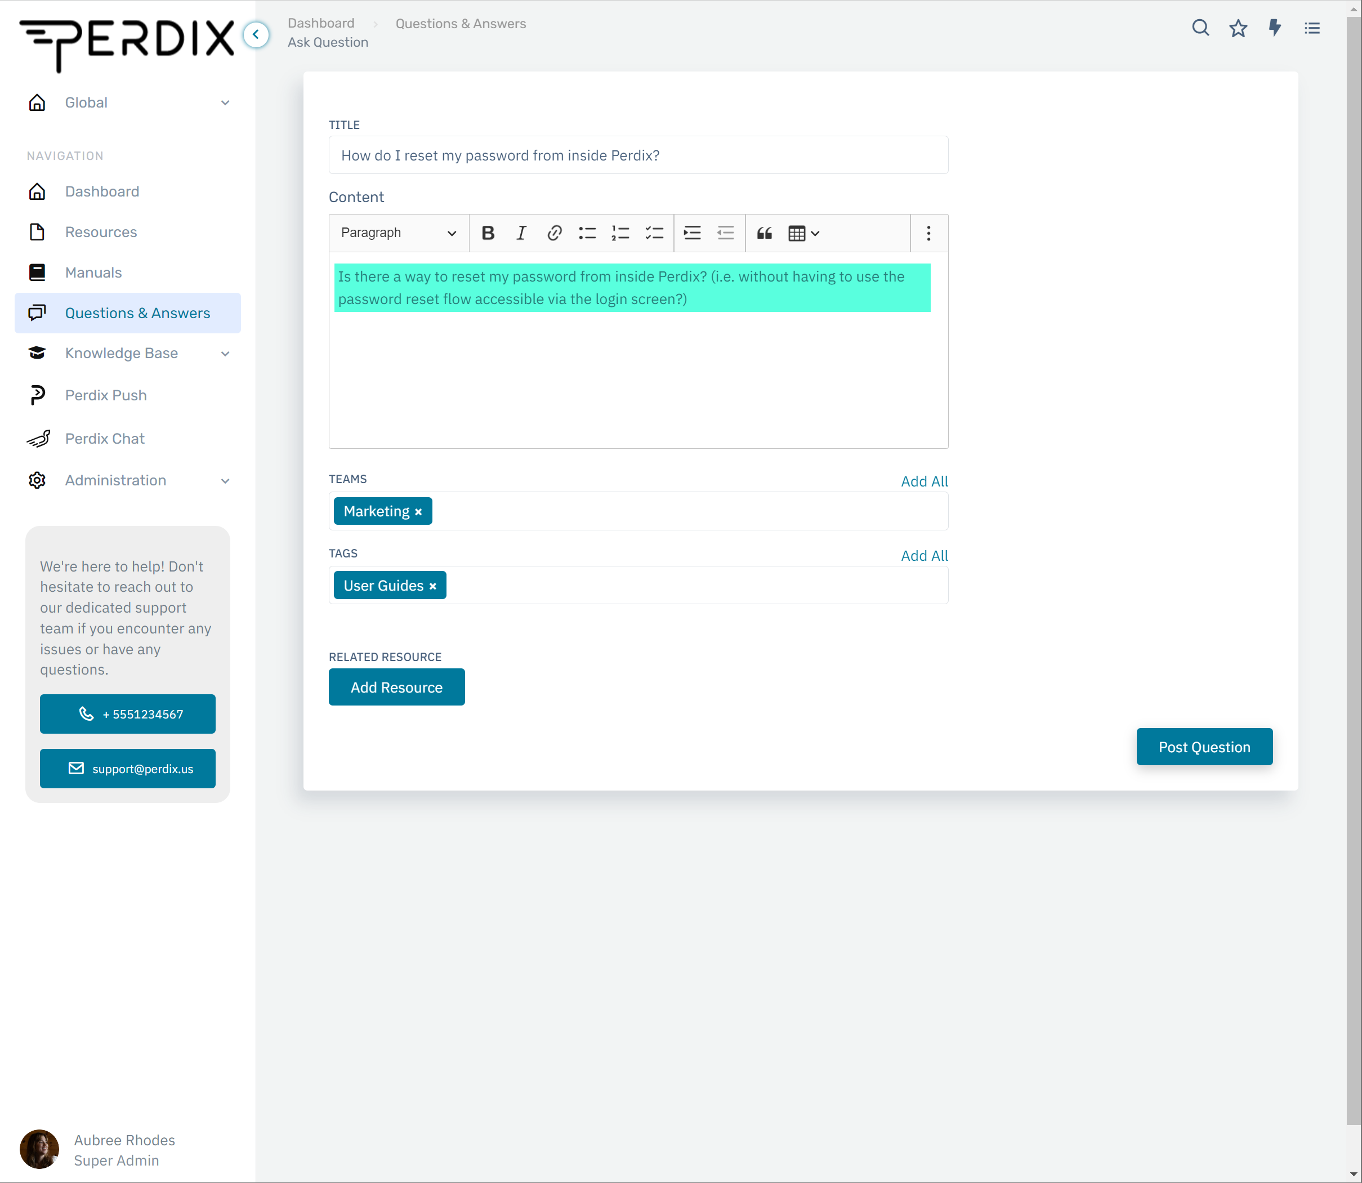Click the Perdix logo
1362x1183 pixels.
(127, 45)
